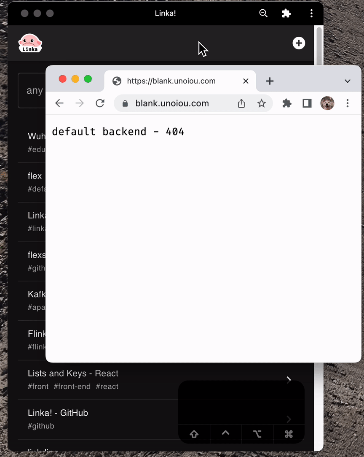Open Chrome extensions puzzle icon
This screenshot has width=364, height=457.
287,103
